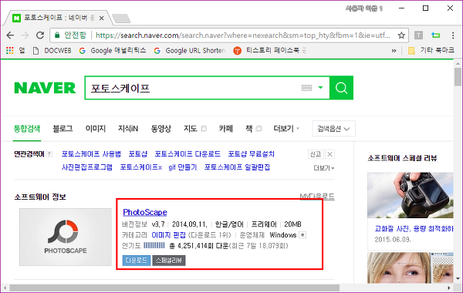Select the 통합검색 tab
Viewport: 463px width, 293px height.
point(27,129)
